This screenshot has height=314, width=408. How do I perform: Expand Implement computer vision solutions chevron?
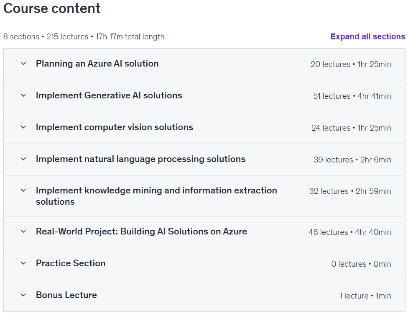tap(23, 127)
